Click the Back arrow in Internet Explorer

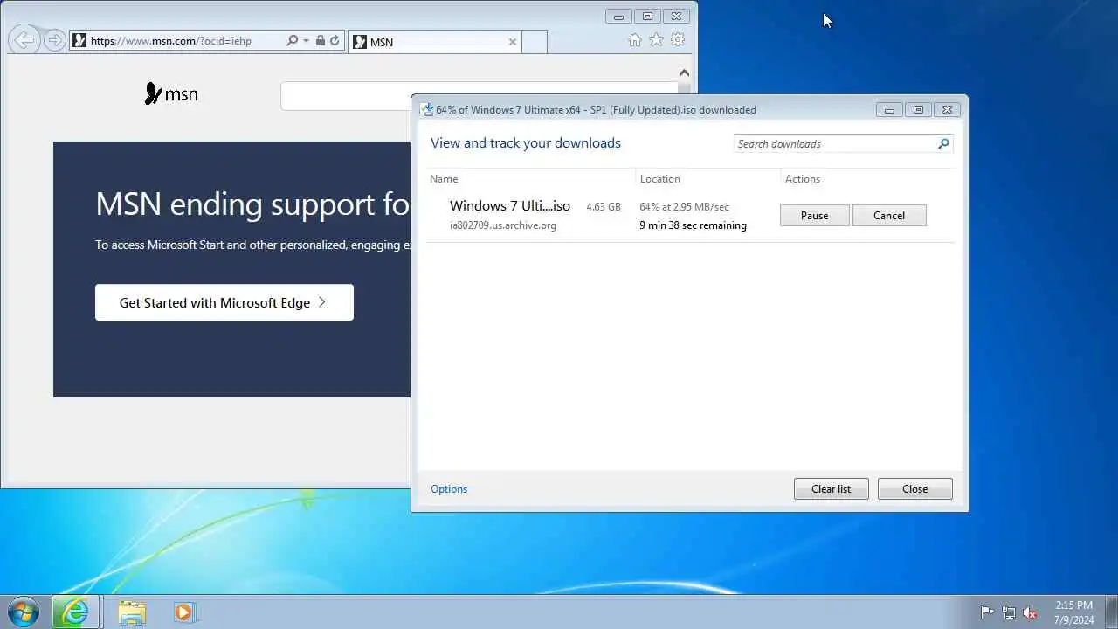point(24,39)
